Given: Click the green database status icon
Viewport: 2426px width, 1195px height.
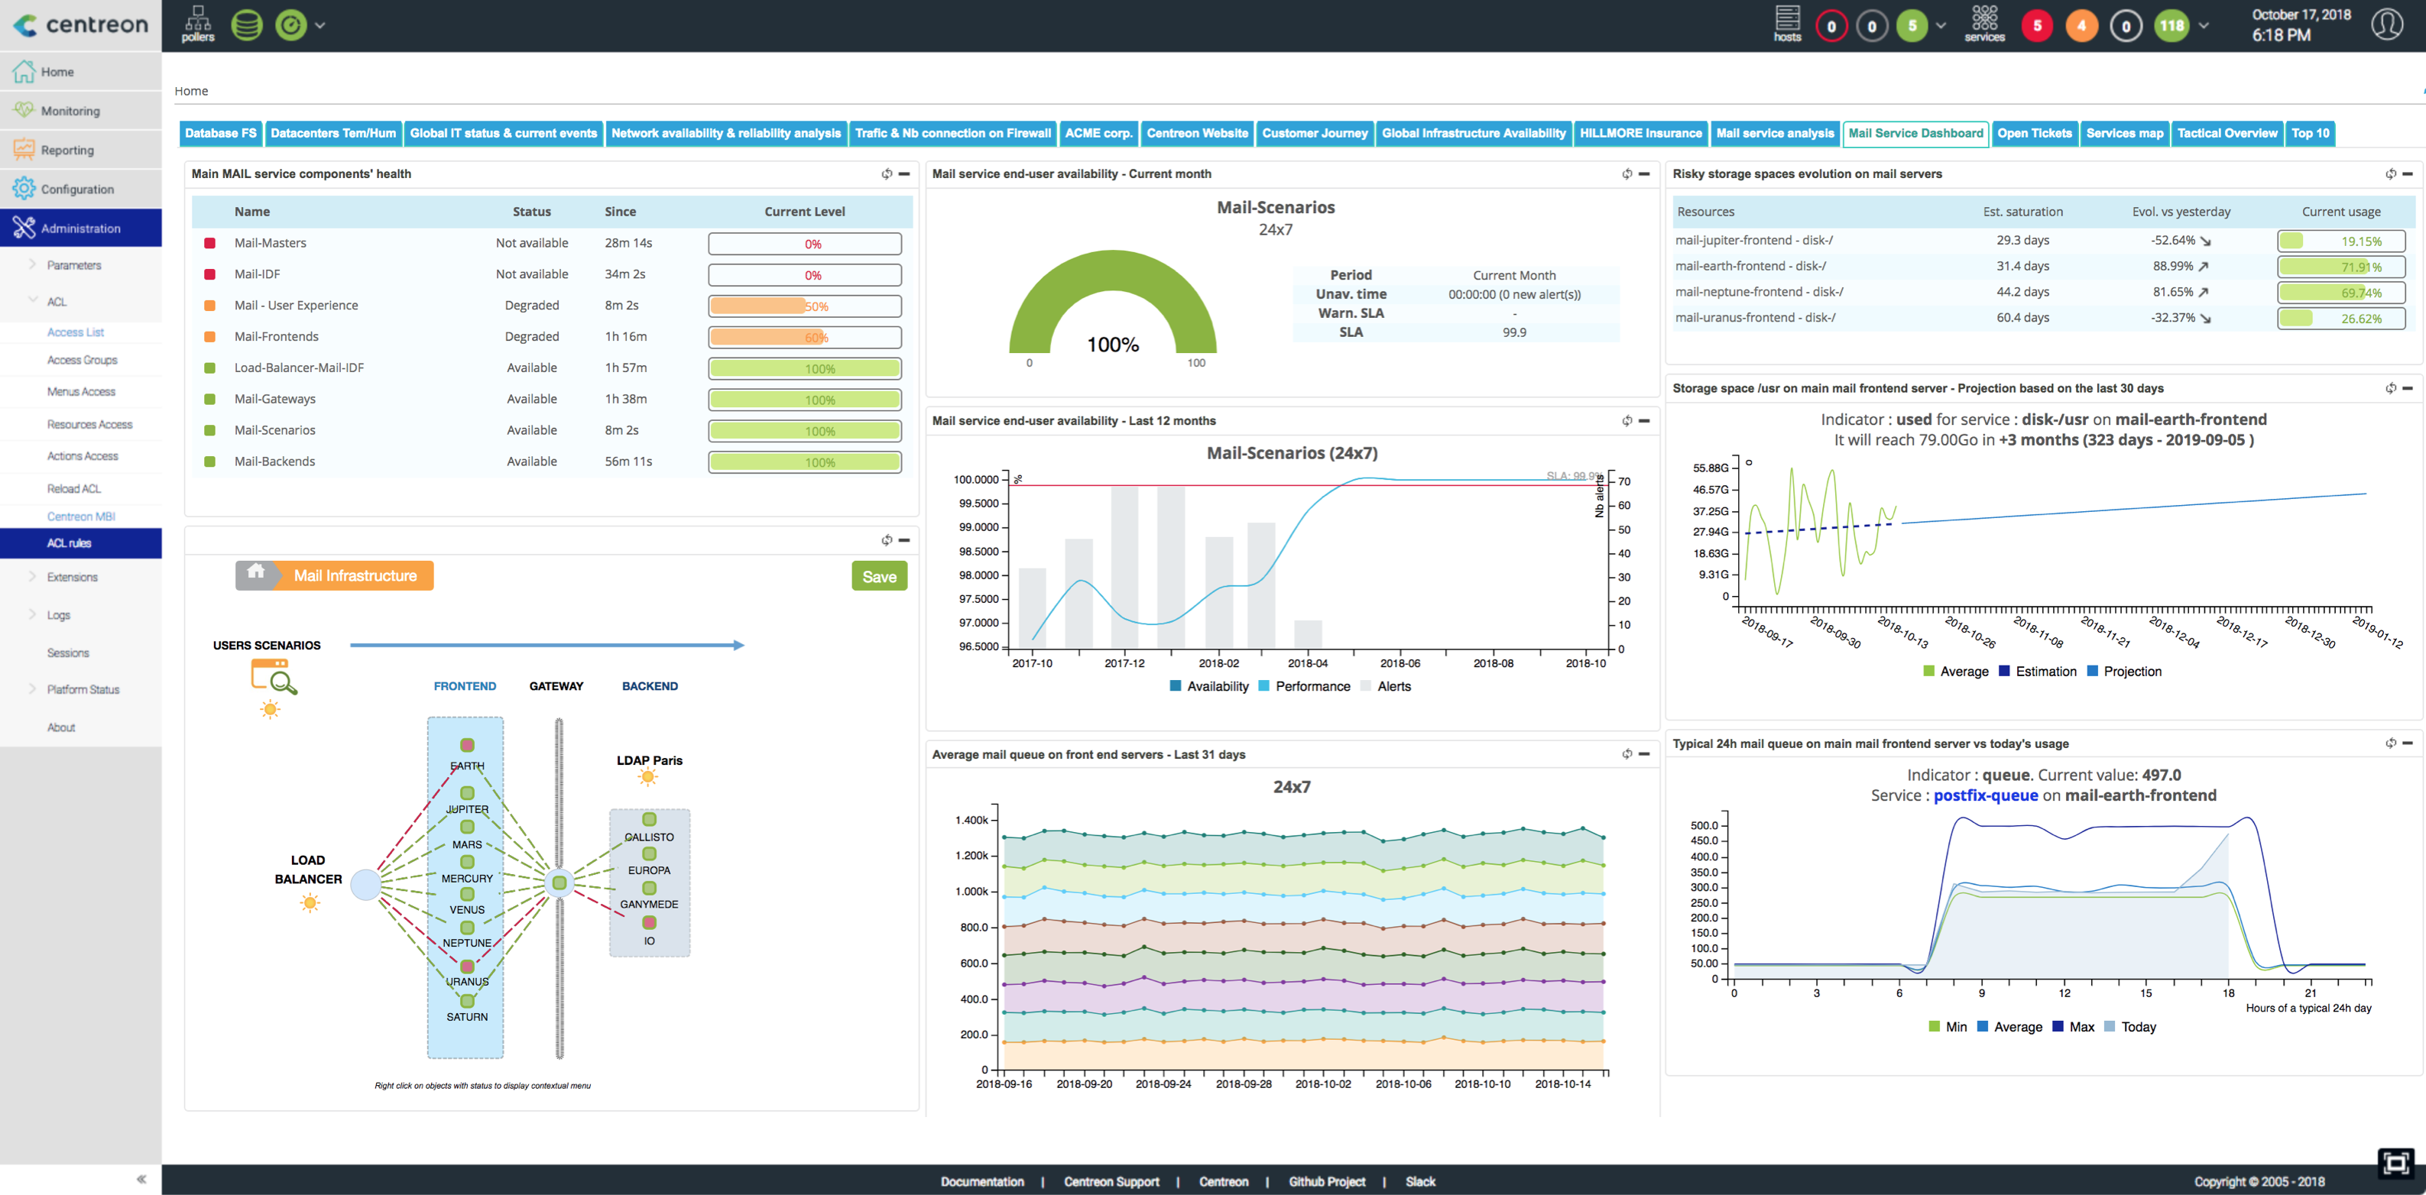Looking at the screenshot, I should 247,24.
